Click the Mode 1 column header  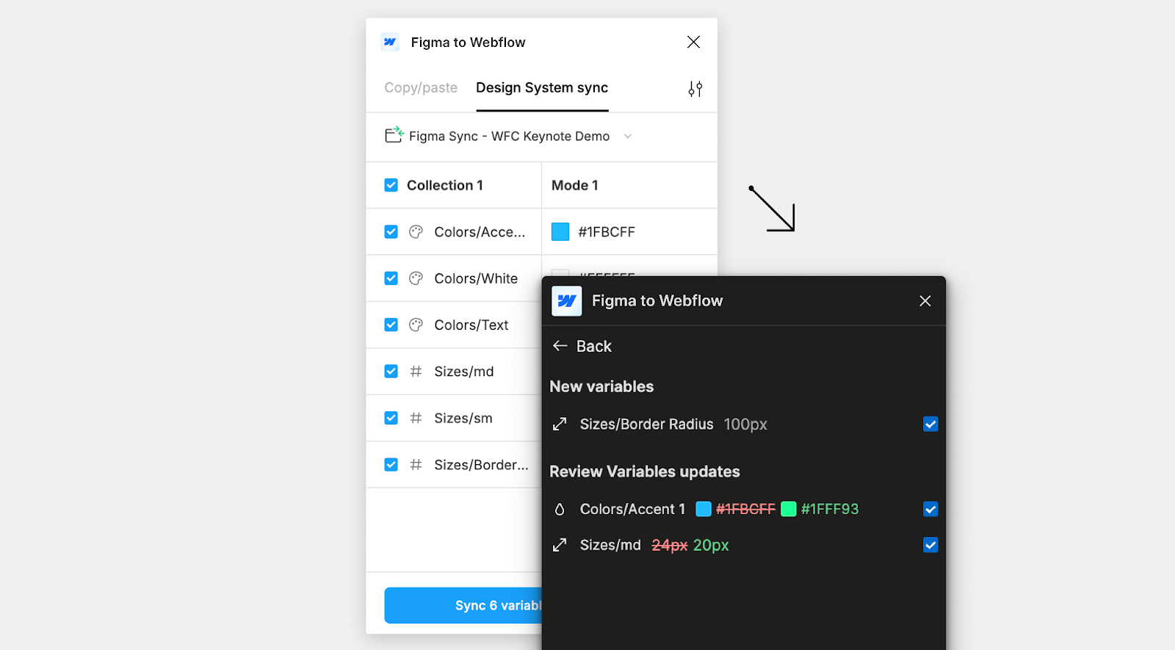[x=575, y=185]
